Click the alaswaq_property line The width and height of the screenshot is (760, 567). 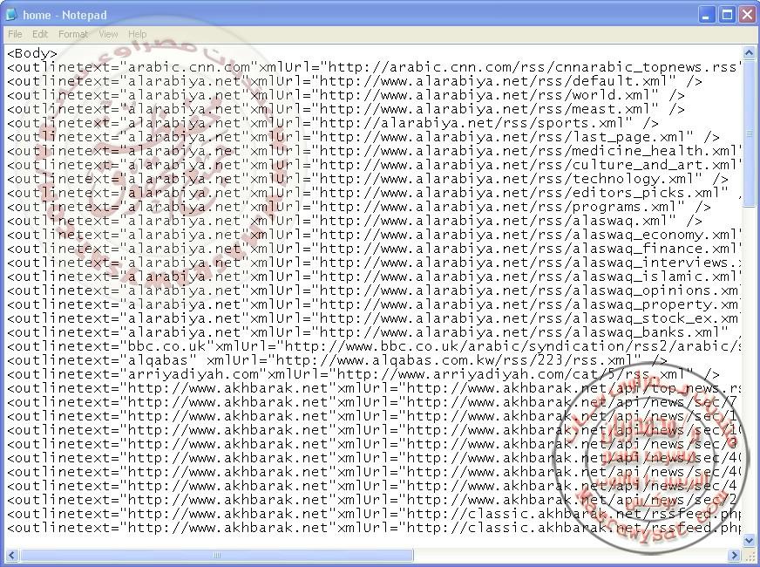[x=374, y=305]
